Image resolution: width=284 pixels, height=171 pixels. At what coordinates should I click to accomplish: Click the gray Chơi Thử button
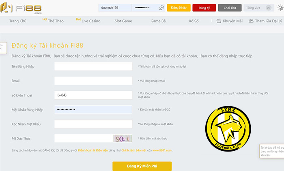tap(230, 8)
